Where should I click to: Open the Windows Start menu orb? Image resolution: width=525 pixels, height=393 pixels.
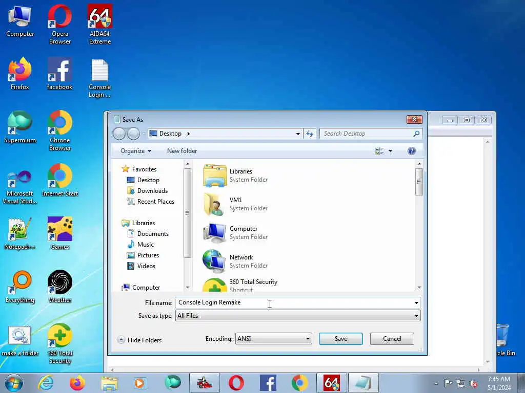coord(14,383)
